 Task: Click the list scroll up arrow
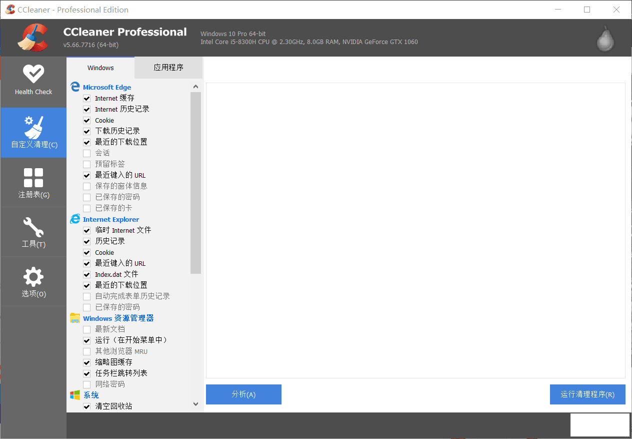pos(195,87)
